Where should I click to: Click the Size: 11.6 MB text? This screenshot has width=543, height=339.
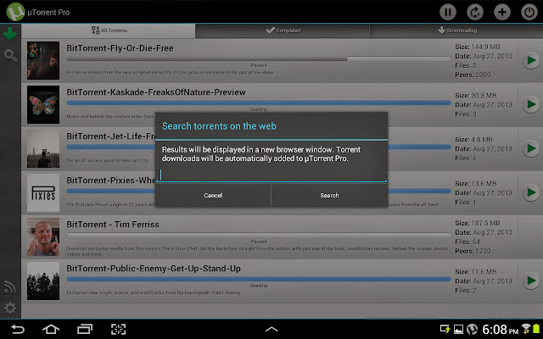click(x=475, y=272)
